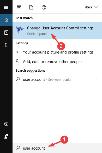
Task: Open Your account picture and profile settings
Action: tap(57, 52)
